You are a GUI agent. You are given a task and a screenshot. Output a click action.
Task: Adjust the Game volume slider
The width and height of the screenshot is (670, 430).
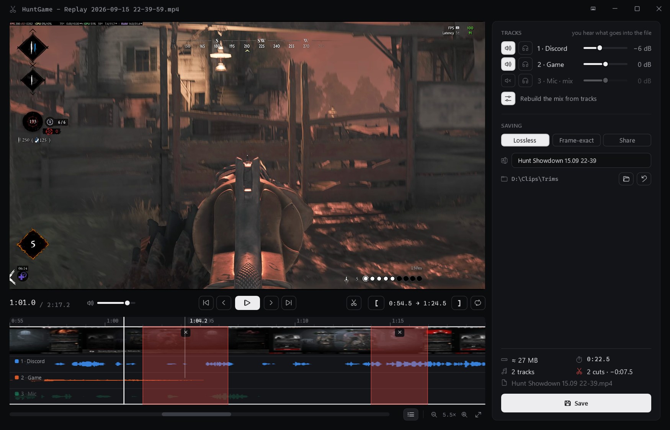coord(605,64)
